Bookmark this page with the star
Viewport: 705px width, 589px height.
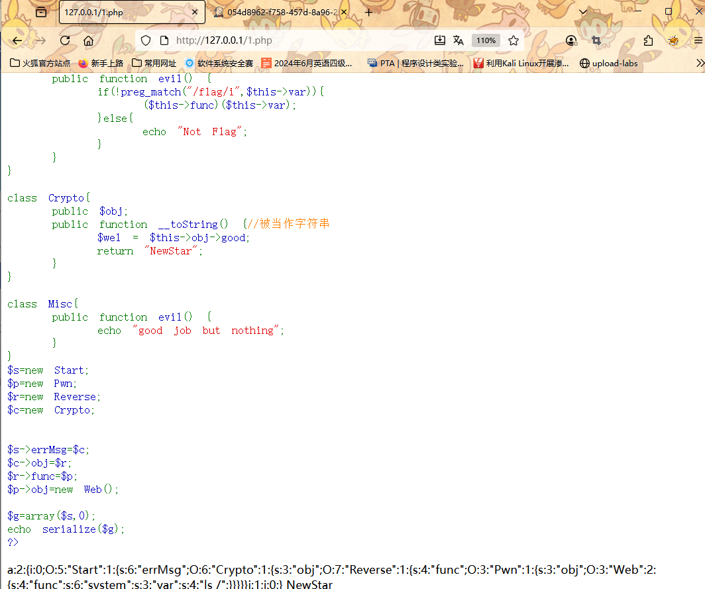coord(513,40)
